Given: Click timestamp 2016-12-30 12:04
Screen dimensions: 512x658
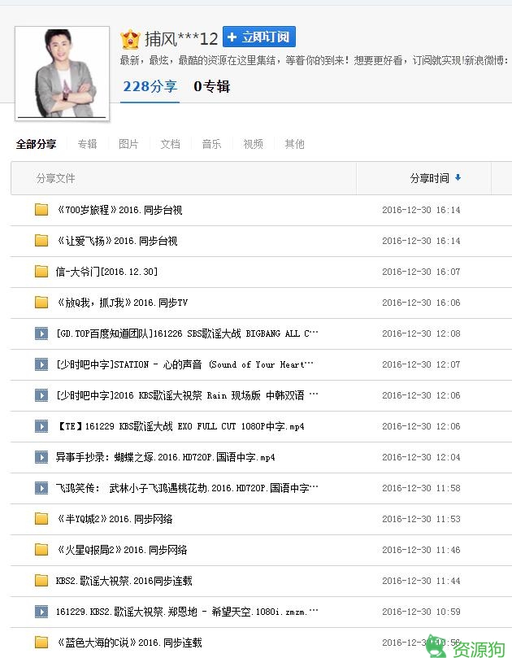Looking at the screenshot, I should click(421, 457).
